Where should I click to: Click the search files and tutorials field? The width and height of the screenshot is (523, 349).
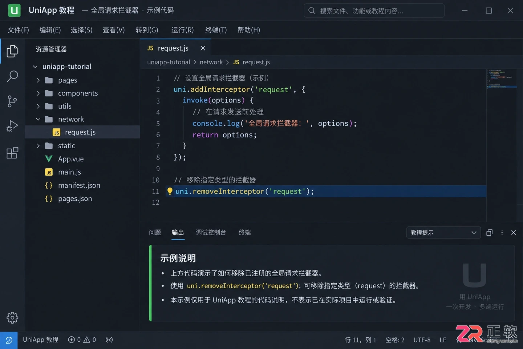pyautogui.click(x=374, y=11)
